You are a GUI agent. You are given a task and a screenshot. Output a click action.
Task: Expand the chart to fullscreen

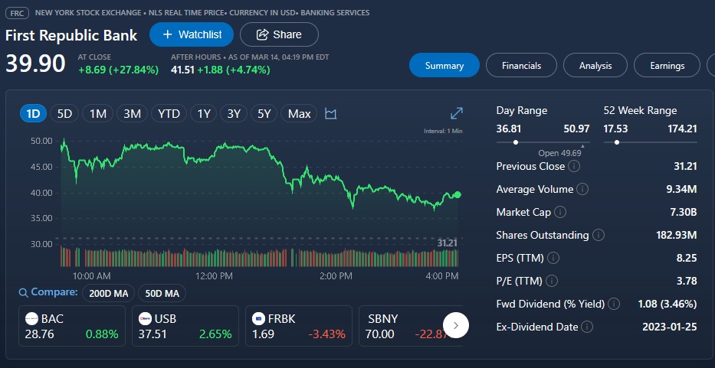pos(456,113)
